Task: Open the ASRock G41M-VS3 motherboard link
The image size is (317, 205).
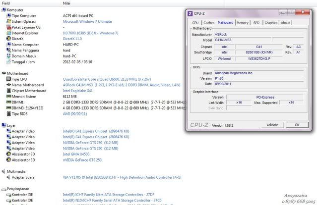Action: coord(122,85)
